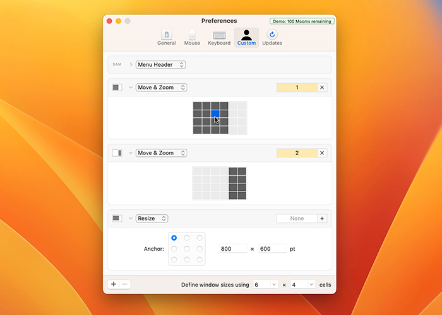Click the shortcut field showing 1

[x=297, y=88]
